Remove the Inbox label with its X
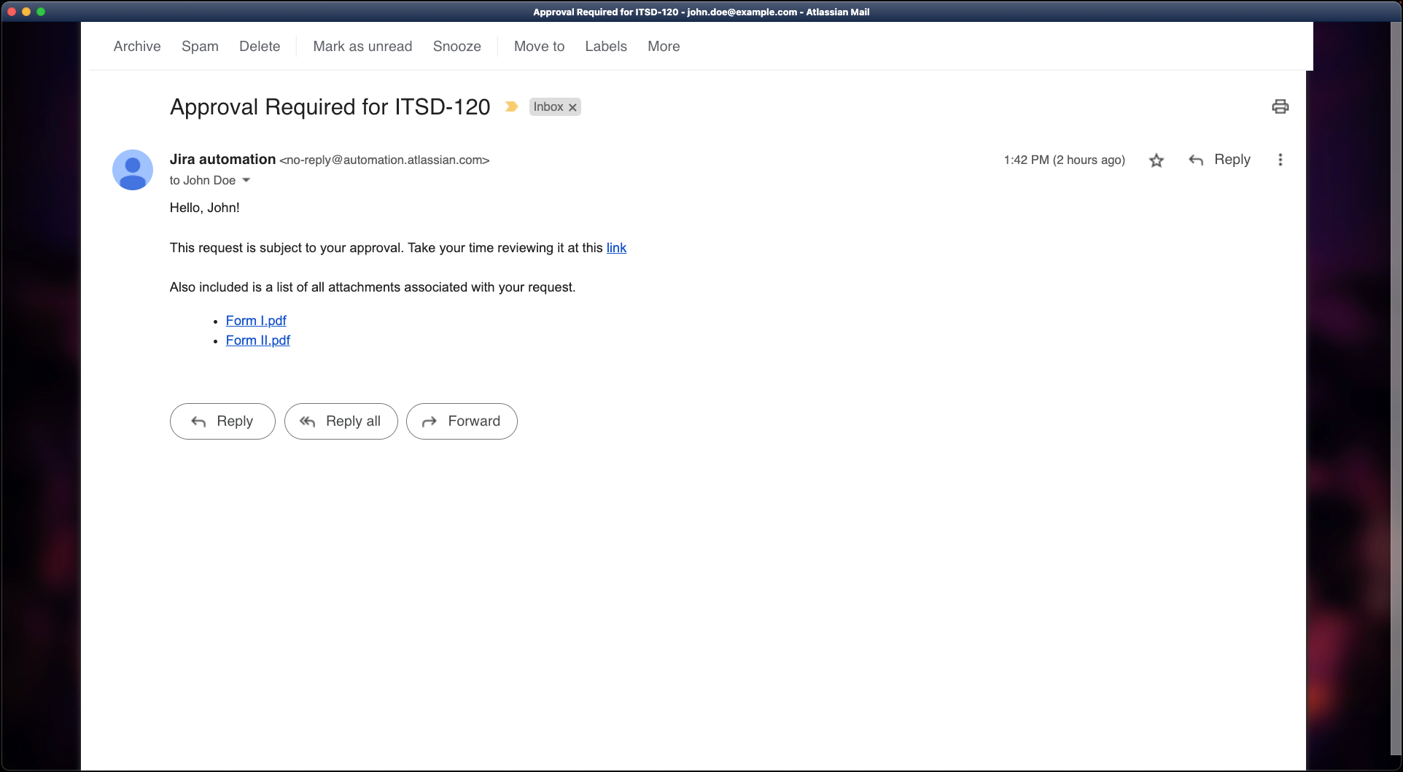 click(x=572, y=107)
